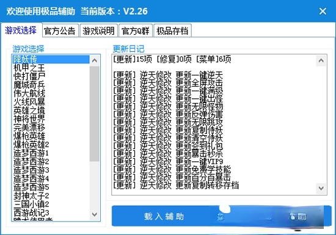
Task: Click log entry 更新签到礼包
Action: [168, 146]
